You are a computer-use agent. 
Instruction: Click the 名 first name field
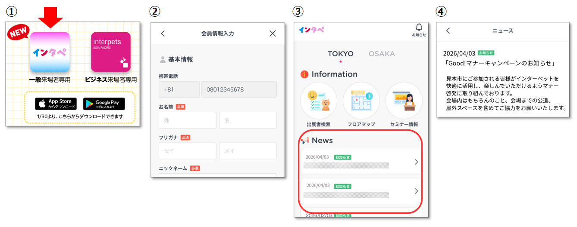(248, 120)
